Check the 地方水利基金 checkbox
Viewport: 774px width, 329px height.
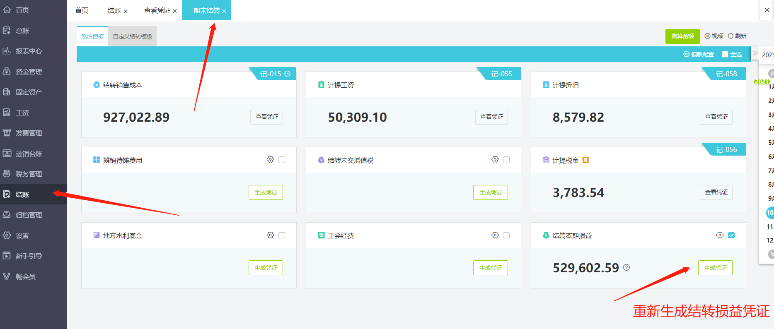coord(282,235)
